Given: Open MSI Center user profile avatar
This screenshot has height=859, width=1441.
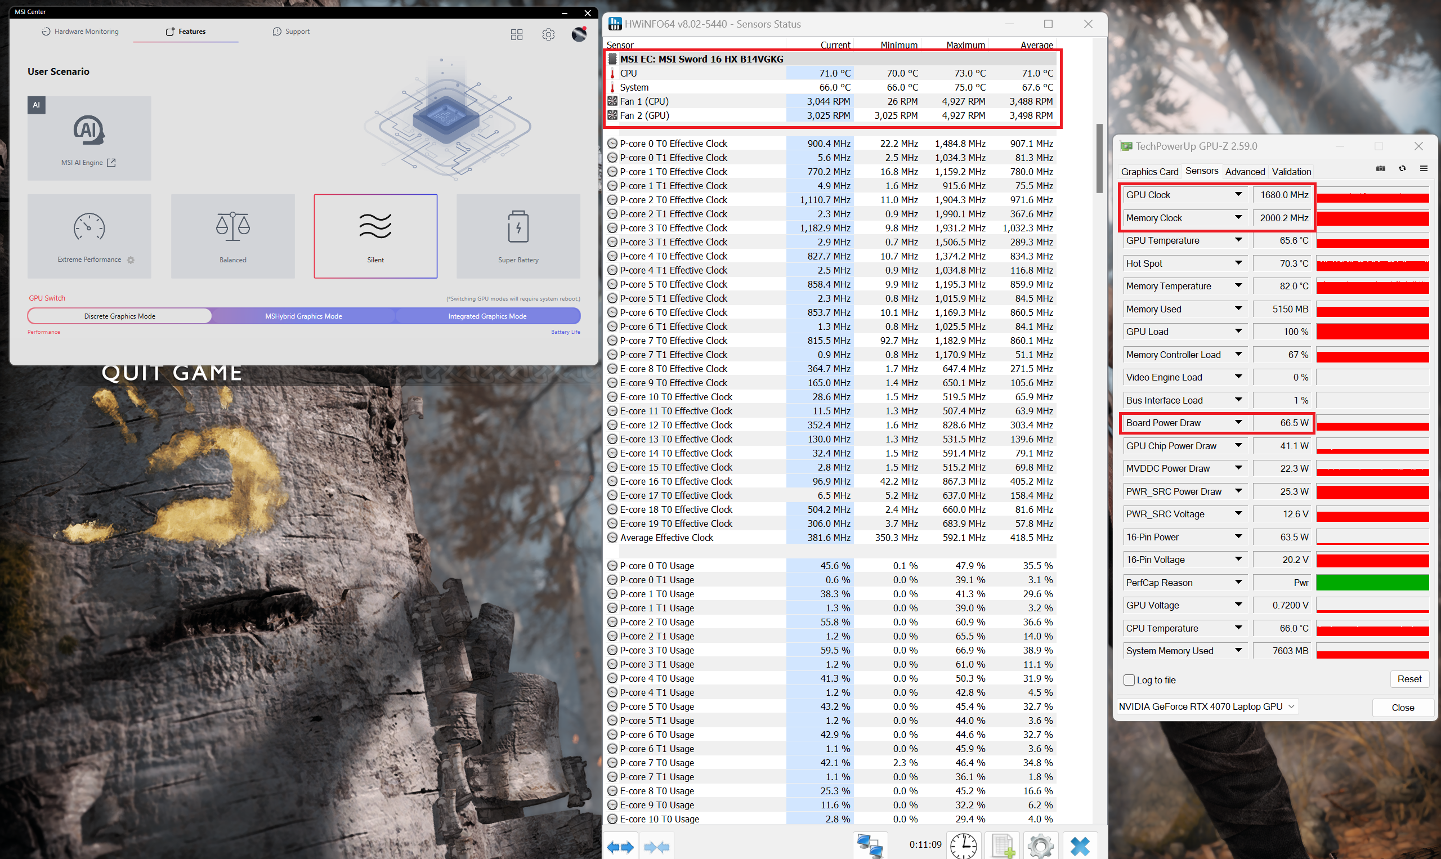Looking at the screenshot, I should pos(579,34).
